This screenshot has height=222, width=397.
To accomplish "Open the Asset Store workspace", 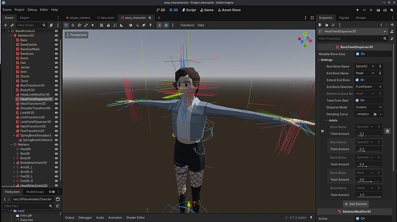I will [229, 10].
